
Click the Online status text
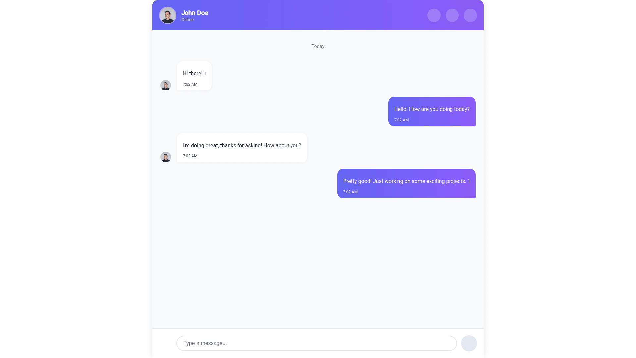[x=187, y=20]
